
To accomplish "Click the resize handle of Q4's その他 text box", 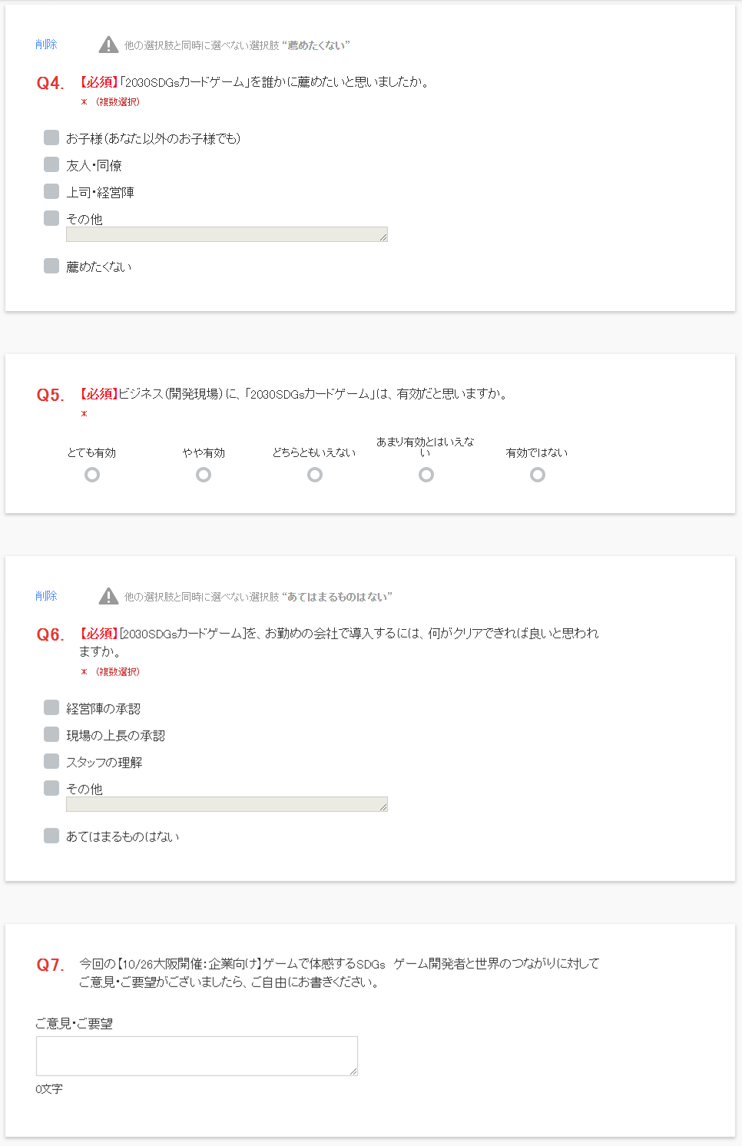I will (384, 237).
